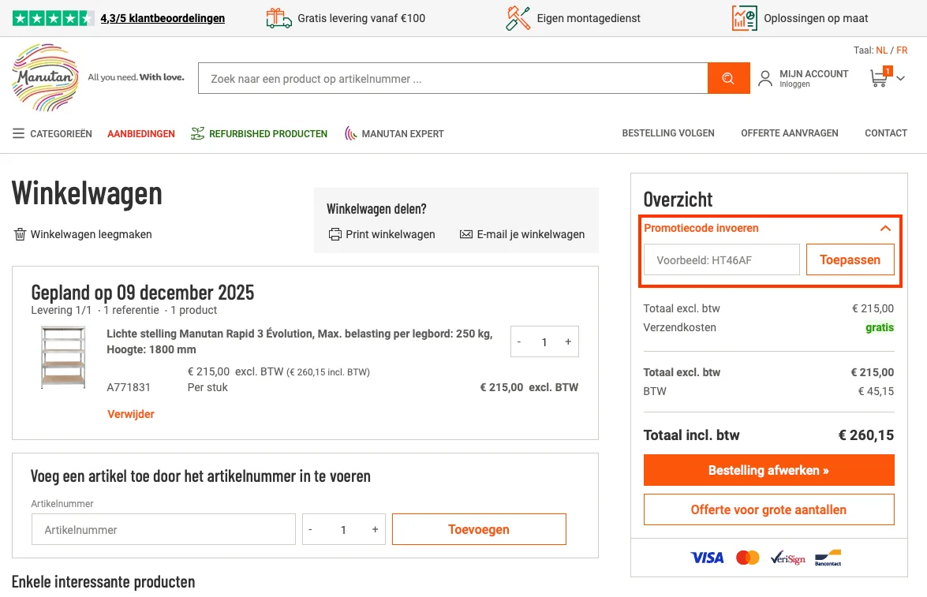
Task: Decrease article quantity with the minus control
Action: click(311, 529)
